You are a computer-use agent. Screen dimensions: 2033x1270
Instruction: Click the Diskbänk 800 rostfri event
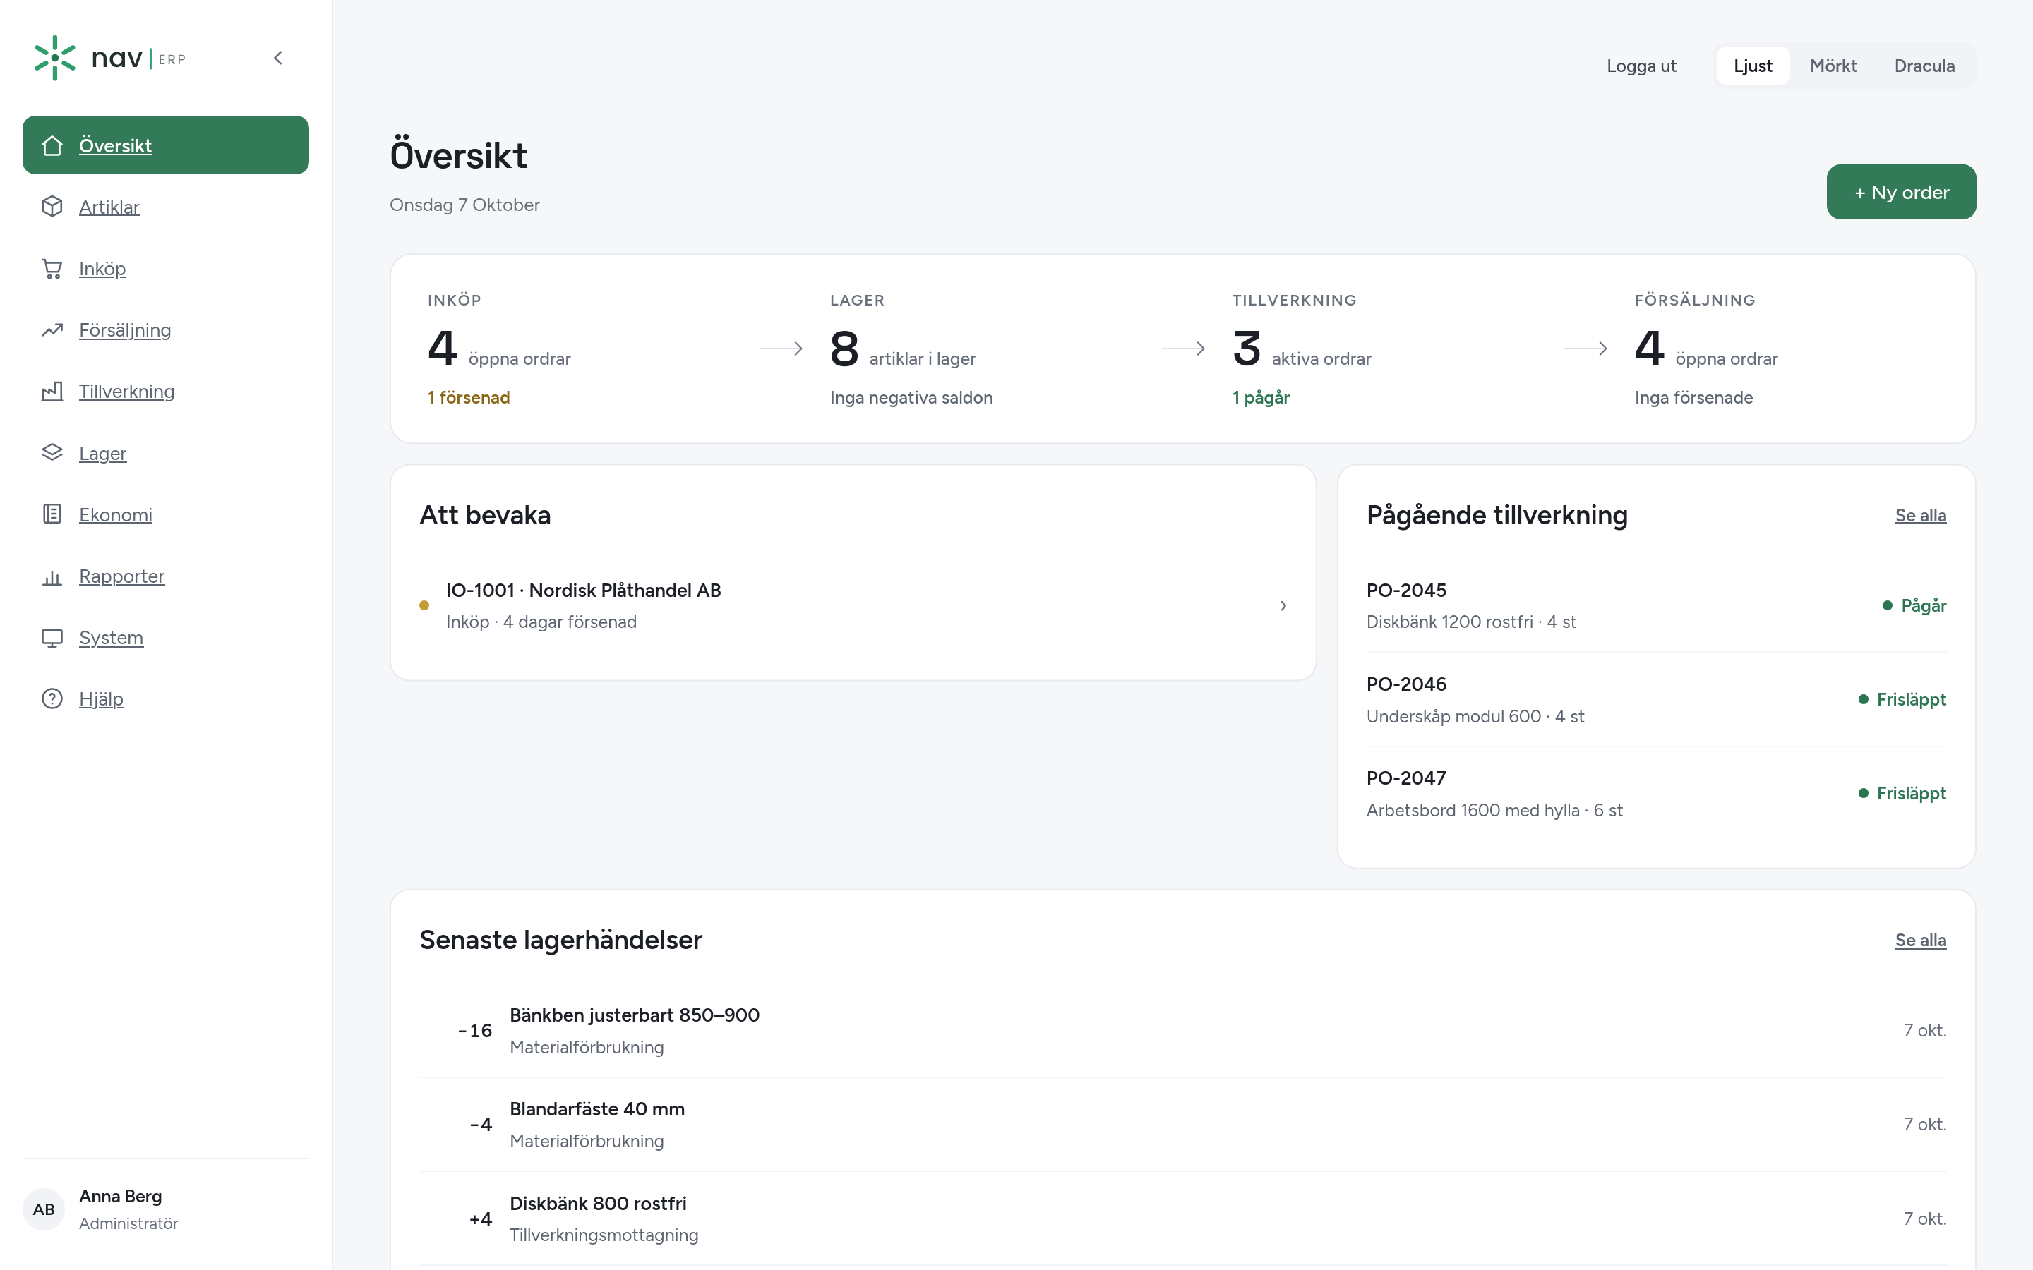(1183, 1218)
